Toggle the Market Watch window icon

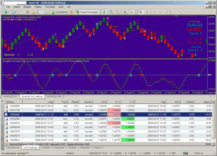click(x=22, y=12)
